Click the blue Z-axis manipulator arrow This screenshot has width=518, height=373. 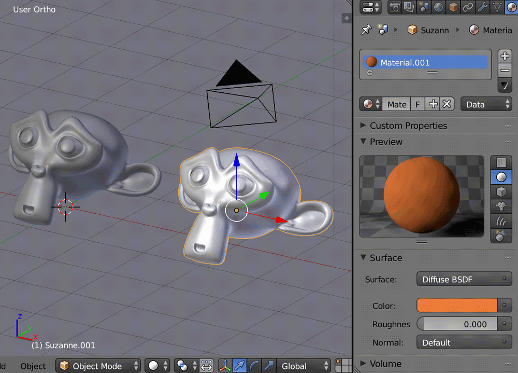[237, 160]
